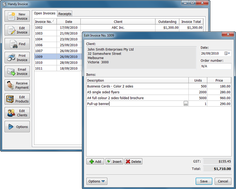Click client cell ABC Inc.
236x189 pixels.
click(x=118, y=28)
